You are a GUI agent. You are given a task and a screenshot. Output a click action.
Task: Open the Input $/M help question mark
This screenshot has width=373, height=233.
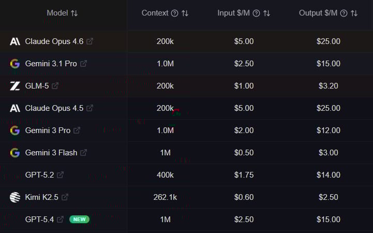tap(256, 13)
